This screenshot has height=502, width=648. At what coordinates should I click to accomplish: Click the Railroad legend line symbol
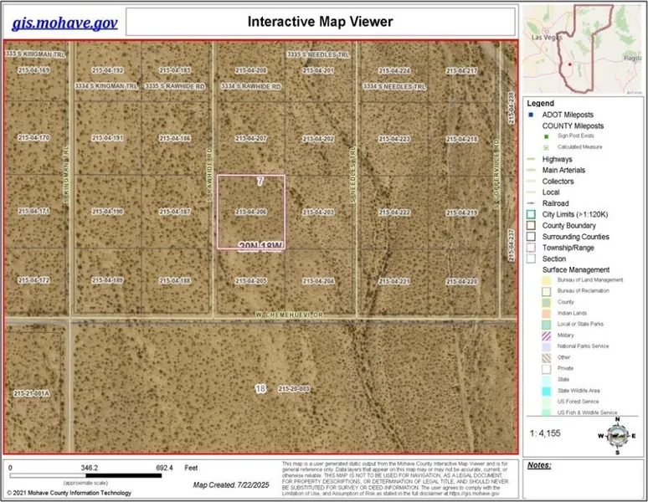[532, 203]
